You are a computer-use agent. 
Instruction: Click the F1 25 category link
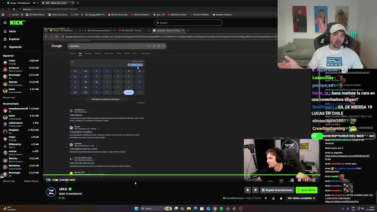62,198
